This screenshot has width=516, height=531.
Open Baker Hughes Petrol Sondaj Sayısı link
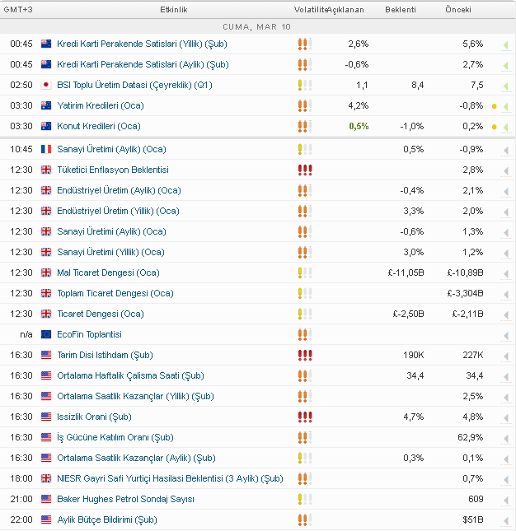tap(125, 499)
